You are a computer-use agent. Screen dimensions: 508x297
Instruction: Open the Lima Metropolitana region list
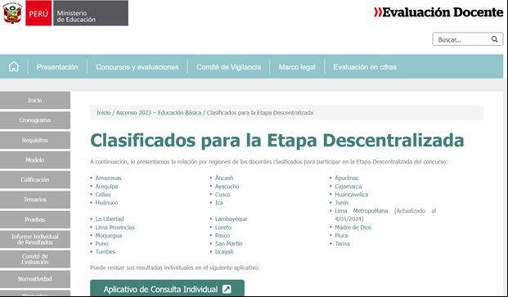[362, 211]
